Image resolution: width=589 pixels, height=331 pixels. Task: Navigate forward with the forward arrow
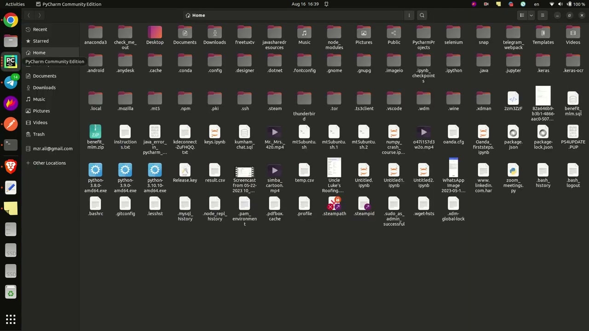(40, 15)
